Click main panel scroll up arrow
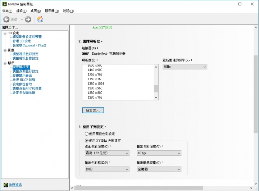This screenshot has height=191, width=259. click(x=255, y=28)
